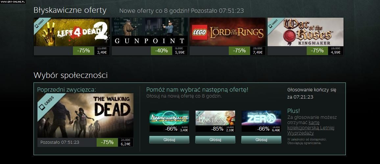The image size is (380, 164).
Task: Vote for Strike Suit Zero with Głosuj
Action: pyautogui.click(x=261, y=140)
